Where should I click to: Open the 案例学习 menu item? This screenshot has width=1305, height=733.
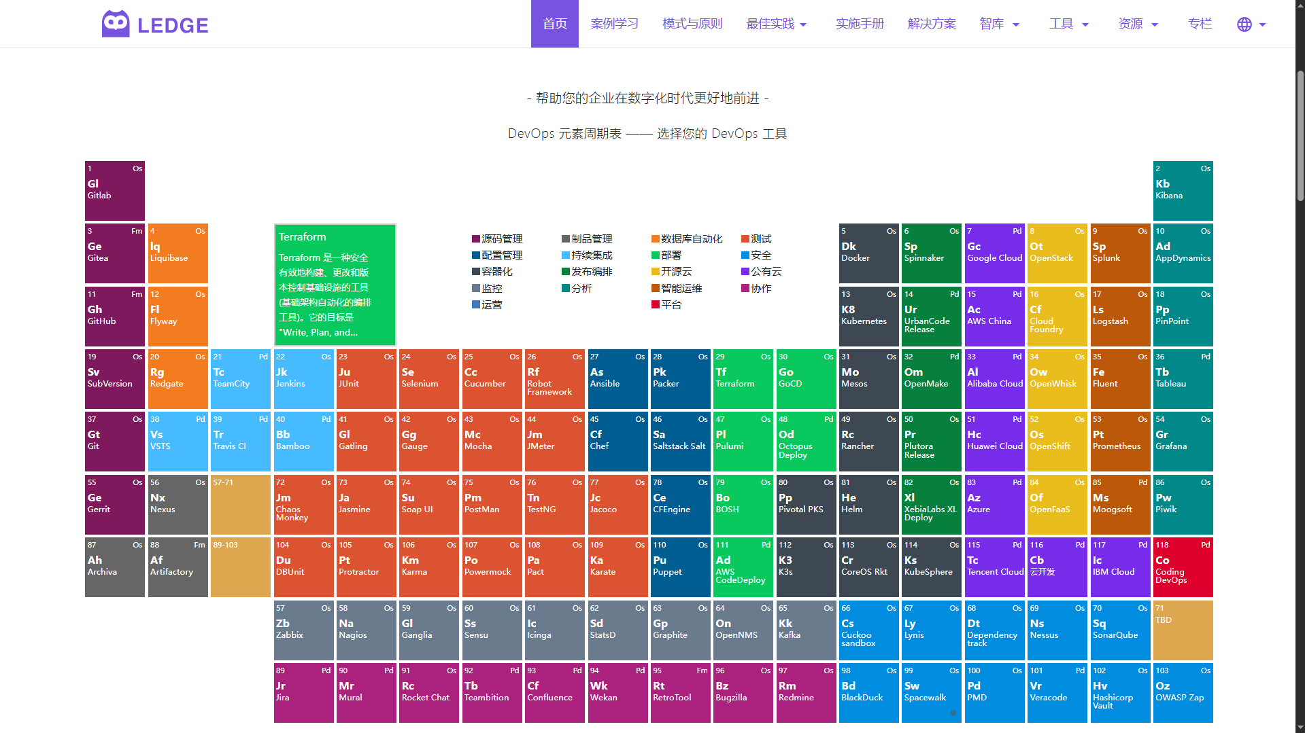coord(615,24)
